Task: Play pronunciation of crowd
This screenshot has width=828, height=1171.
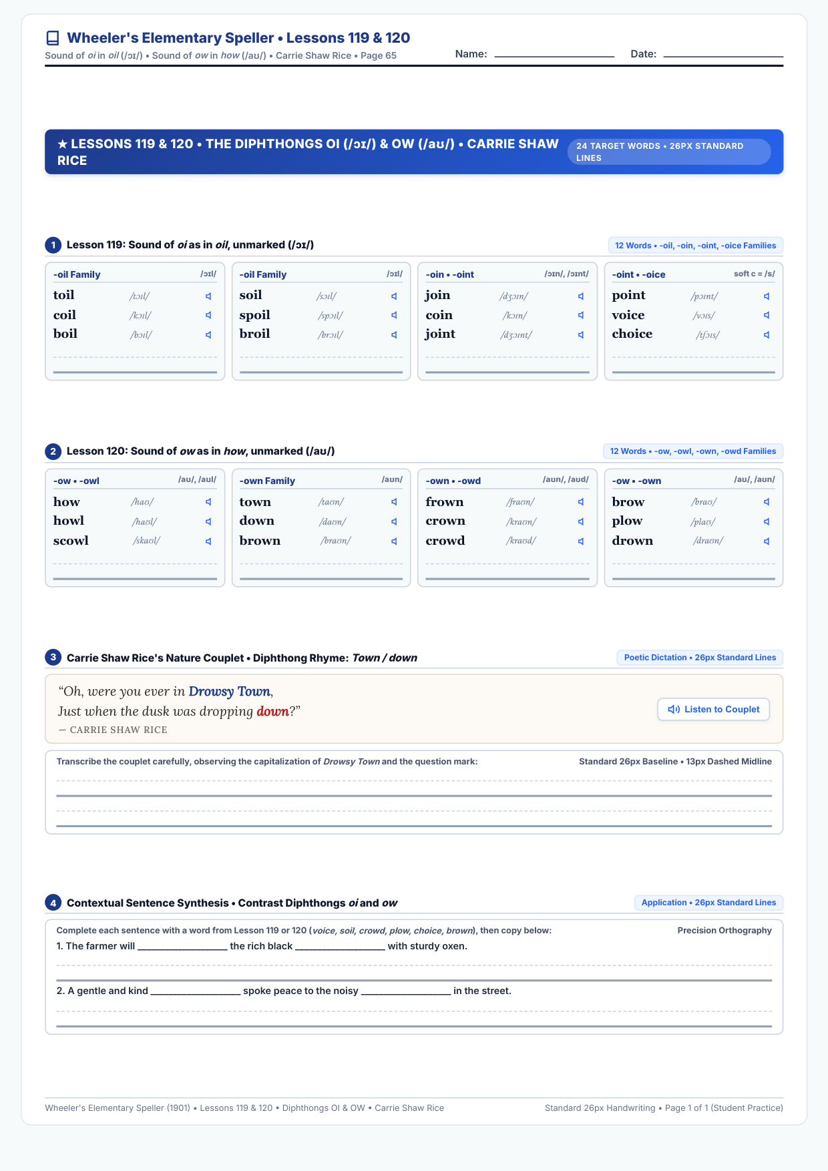Action: tap(581, 541)
